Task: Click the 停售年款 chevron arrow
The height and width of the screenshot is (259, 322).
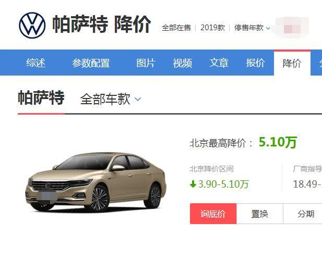Action: [x=268, y=28]
